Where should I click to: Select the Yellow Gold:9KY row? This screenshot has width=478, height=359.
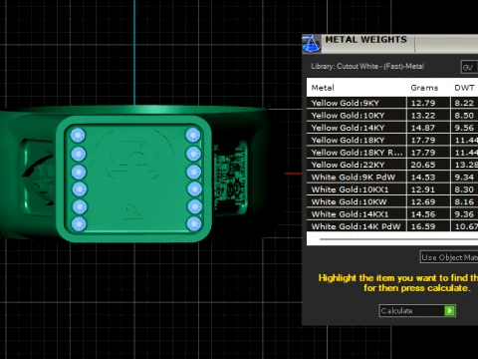(x=392, y=103)
